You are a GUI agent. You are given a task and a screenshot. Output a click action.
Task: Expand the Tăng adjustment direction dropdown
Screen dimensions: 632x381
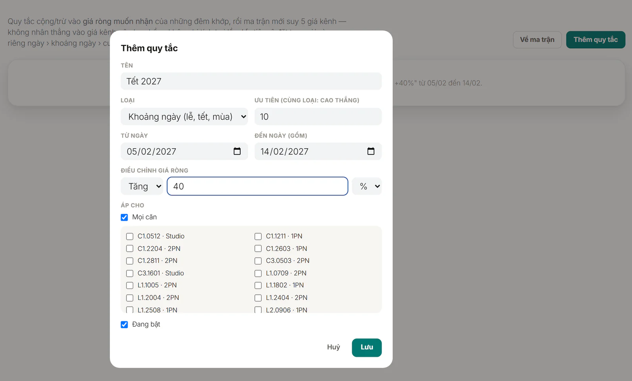(142, 186)
